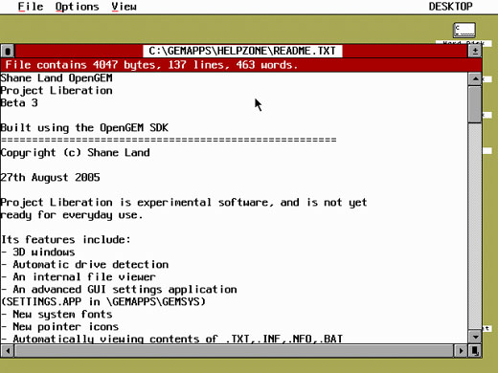Click the README.TXT window closer box
The image size is (498, 373).
[8, 51]
